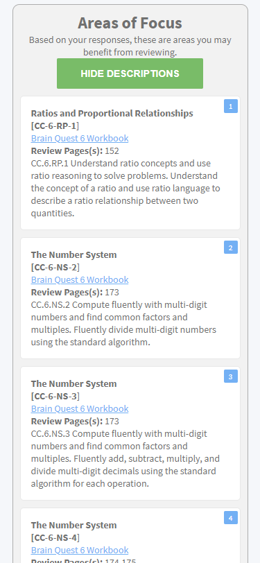
Task: Open Brain Quest 6 Workbook link under CC-6-NS-4
Action: (x=80, y=550)
